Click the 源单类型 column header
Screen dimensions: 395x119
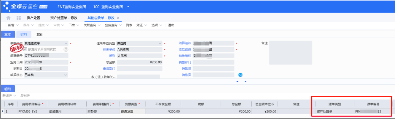pyautogui.click(x=335, y=104)
